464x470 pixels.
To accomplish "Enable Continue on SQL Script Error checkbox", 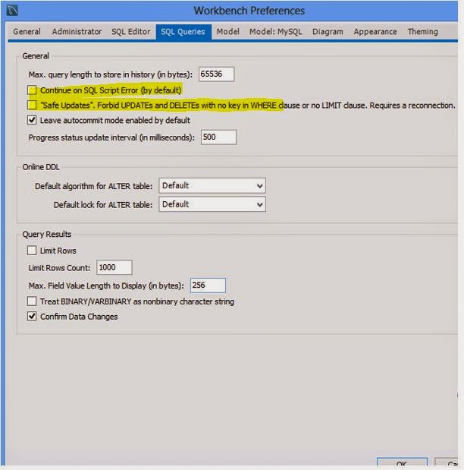I will [32, 90].
